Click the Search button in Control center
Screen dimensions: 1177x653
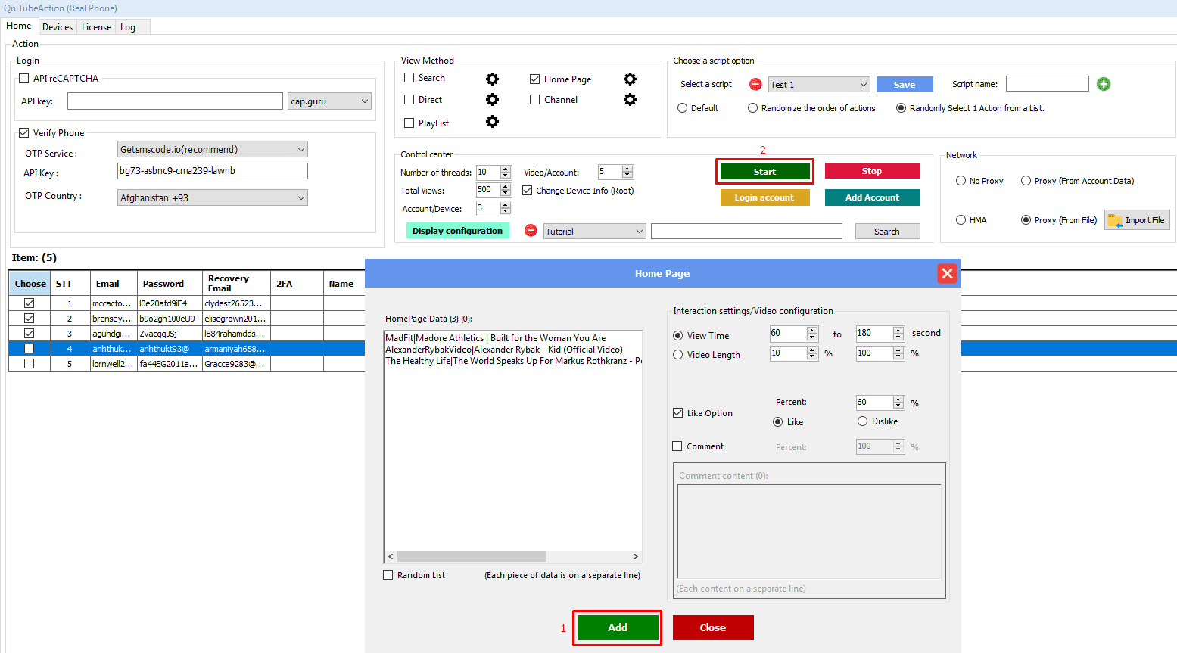pos(887,232)
